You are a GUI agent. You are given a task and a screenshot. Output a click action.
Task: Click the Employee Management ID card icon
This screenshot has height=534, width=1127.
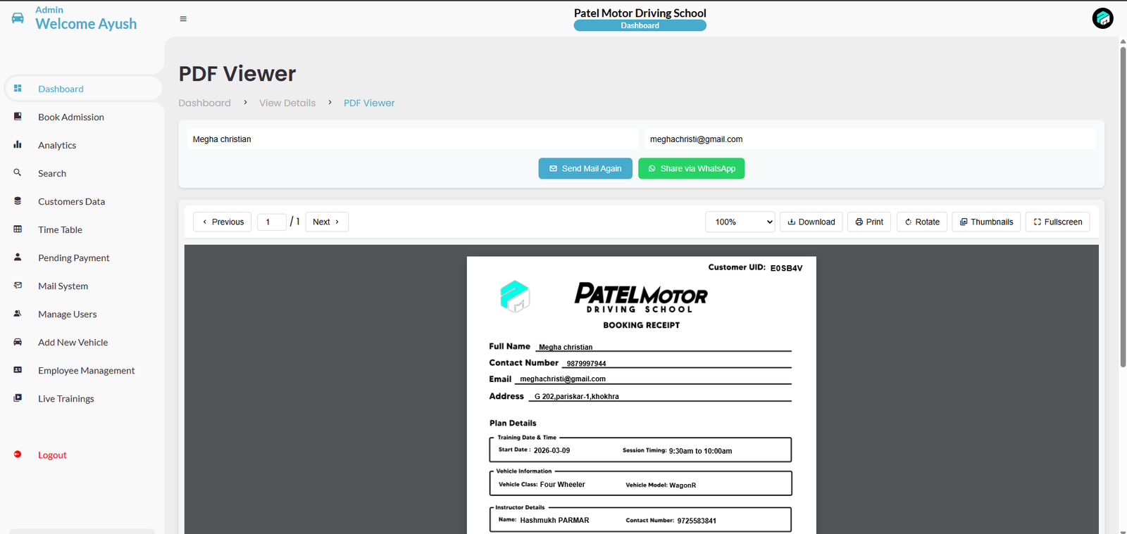pos(18,370)
